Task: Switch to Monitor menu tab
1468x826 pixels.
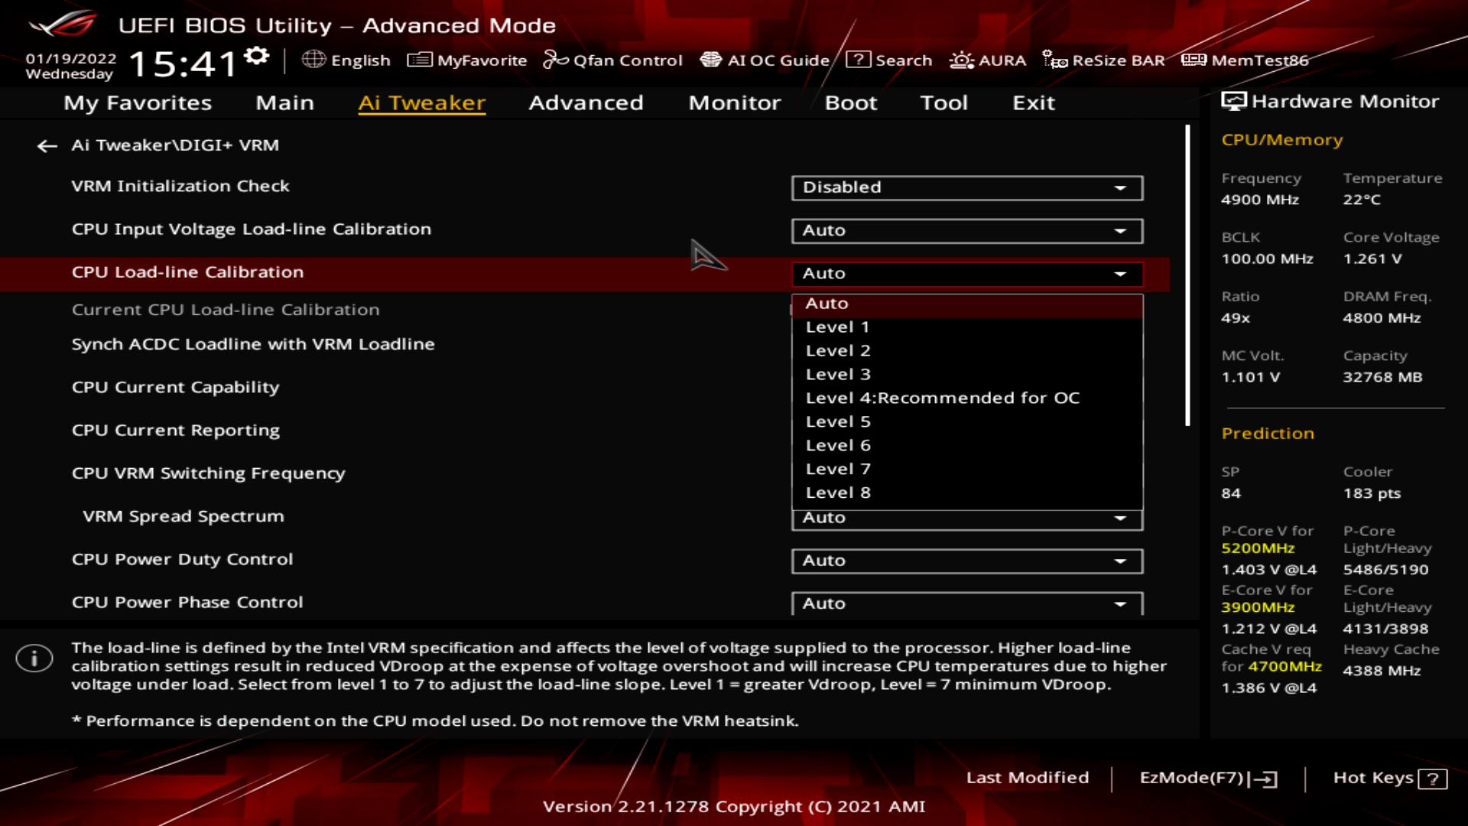Action: (734, 102)
